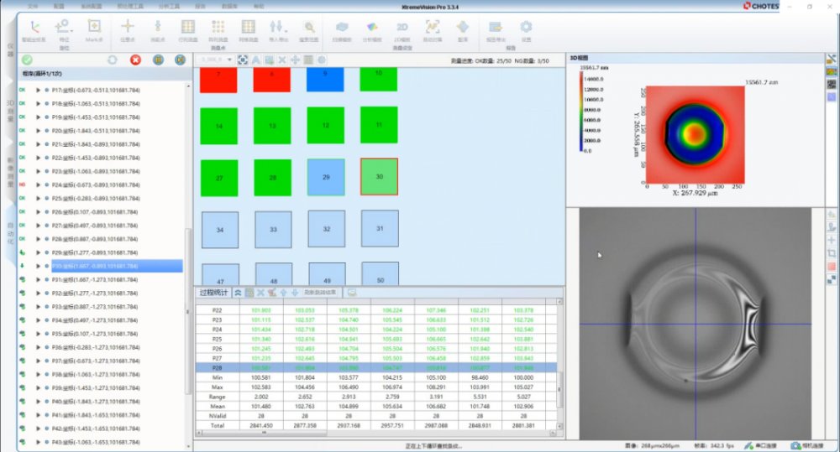The height and width of the screenshot is (452, 840).
Task: Click the refresh loop arrows icon
Action: point(112,60)
